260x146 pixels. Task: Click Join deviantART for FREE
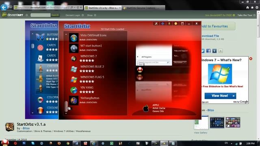220,15
